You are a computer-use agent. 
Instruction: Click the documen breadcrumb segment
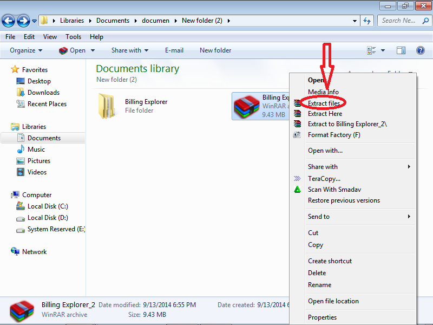[155, 21]
